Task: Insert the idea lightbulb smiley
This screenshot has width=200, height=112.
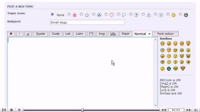Action: coord(182,62)
